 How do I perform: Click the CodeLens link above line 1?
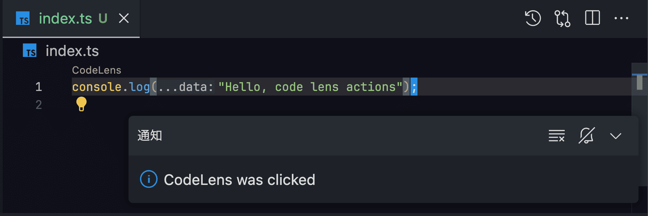tap(96, 70)
